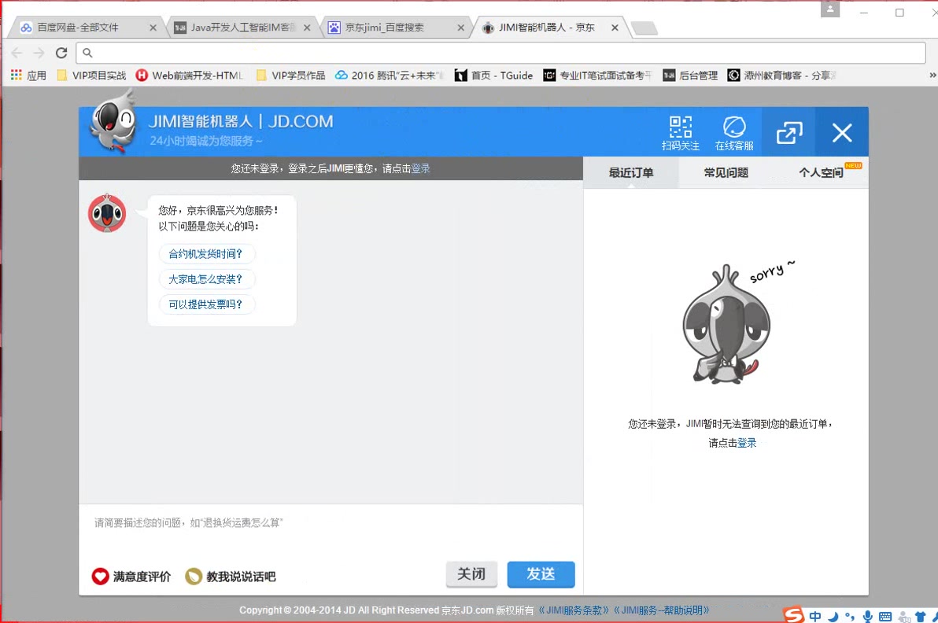Switch to the 最近订单 tab

(630, 173)
